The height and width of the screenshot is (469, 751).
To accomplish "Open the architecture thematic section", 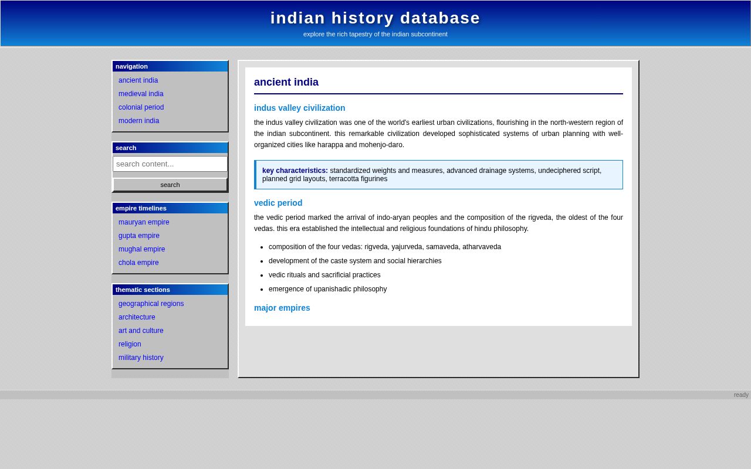I will (137, 317).
